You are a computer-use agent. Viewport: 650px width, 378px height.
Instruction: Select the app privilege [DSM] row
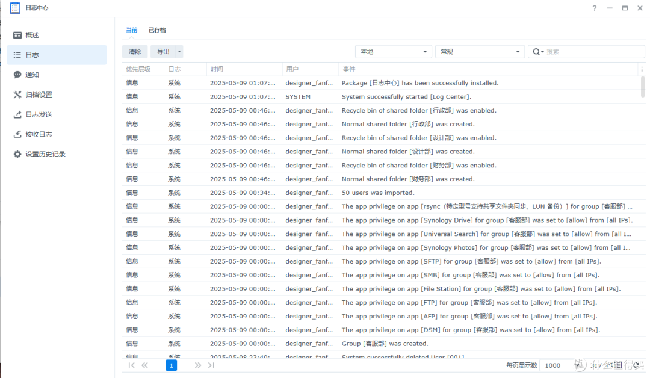pyautogui.click(x=384, y=330)
